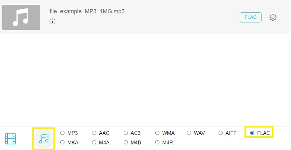Select the AC3 format option
291x150 pixels.
pyautogui.click(x=126, y=133)
